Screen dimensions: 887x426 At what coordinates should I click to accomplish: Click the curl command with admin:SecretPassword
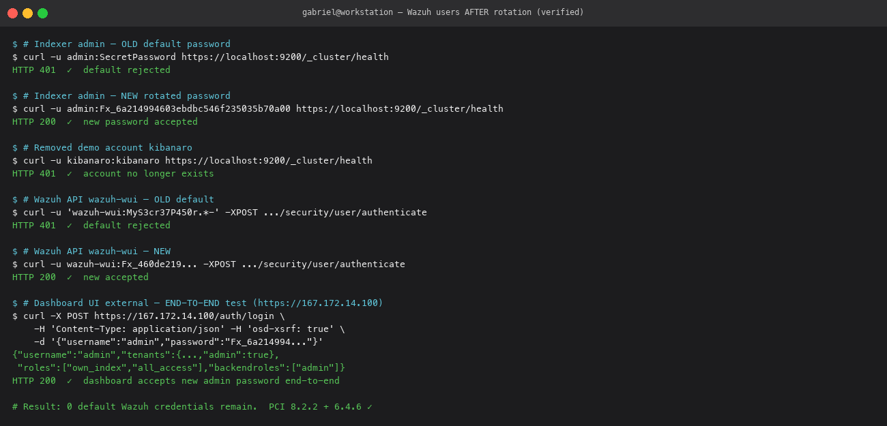(201, 57)
